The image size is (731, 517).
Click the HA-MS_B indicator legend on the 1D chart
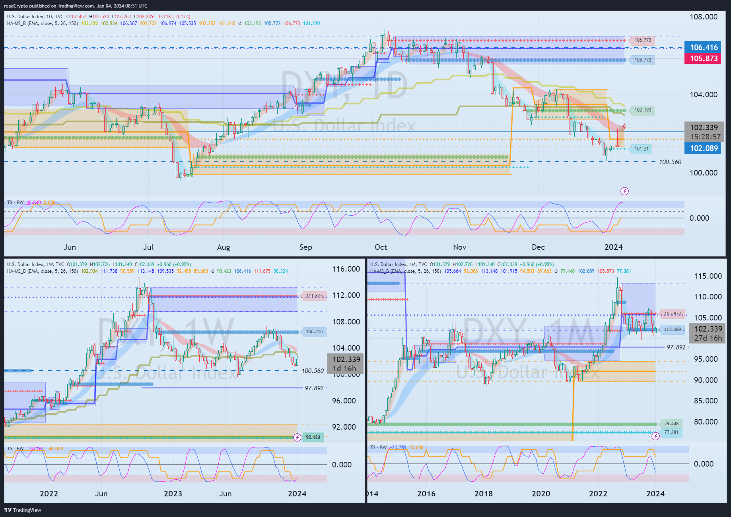(x=43, y=23)
